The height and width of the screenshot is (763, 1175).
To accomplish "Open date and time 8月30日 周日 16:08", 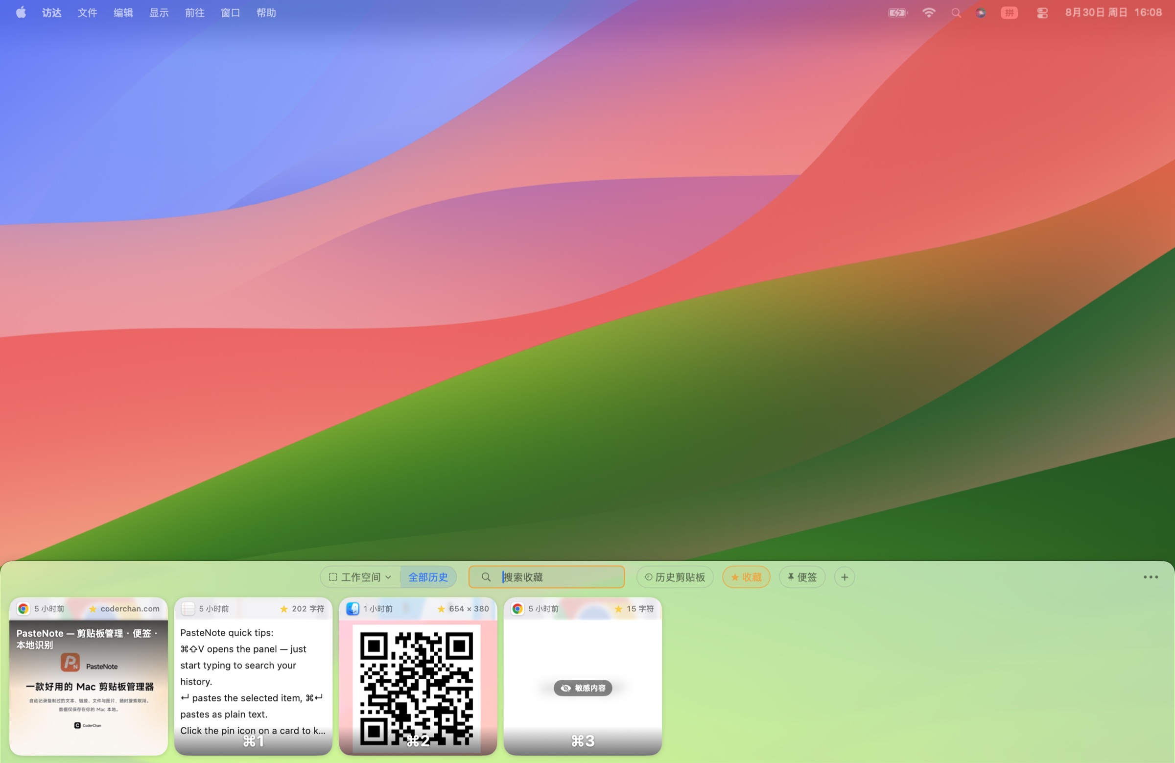I will [1113, 13].
